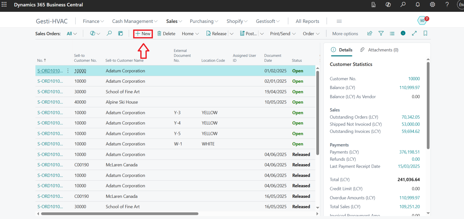Open the Settings gear
Screen dimensions: 464x219
[x=432, y=5]
